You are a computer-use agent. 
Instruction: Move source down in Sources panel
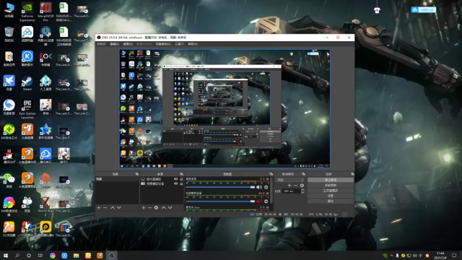[x=170, y=208]
